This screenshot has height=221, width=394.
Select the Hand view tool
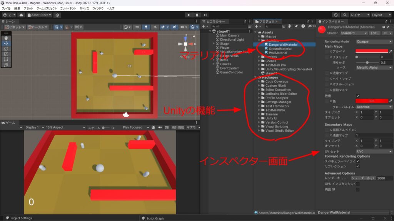(6, 38)
